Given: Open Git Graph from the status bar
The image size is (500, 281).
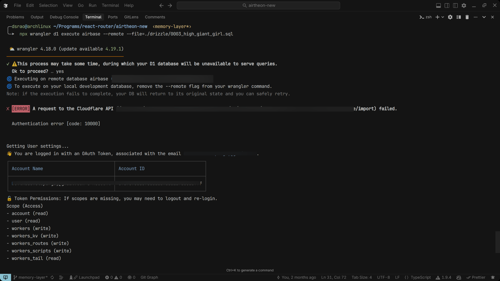Looking at the screenshot, I should click(149, 277).
